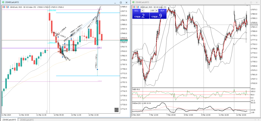Screen dimensions: 261x121
Task: Increase lot volume with the up arrow
Action: 156,11
